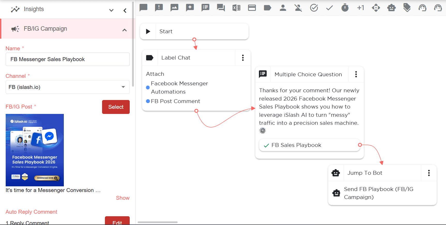
Task: Click the Auto Reply Comment heading
Action: [x=31, y=212]
